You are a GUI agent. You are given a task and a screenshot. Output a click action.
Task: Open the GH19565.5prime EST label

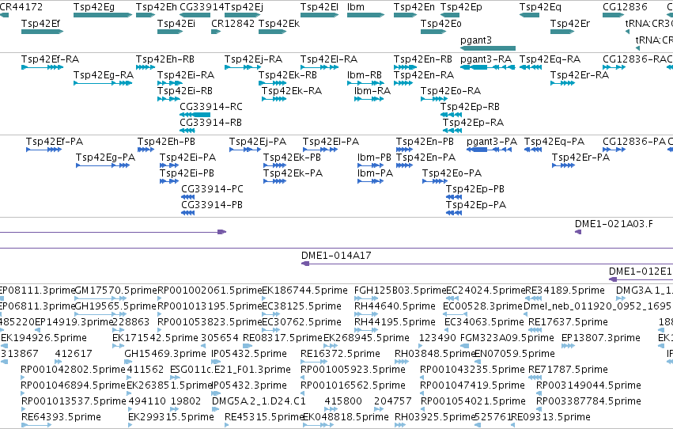click(116, 306)
